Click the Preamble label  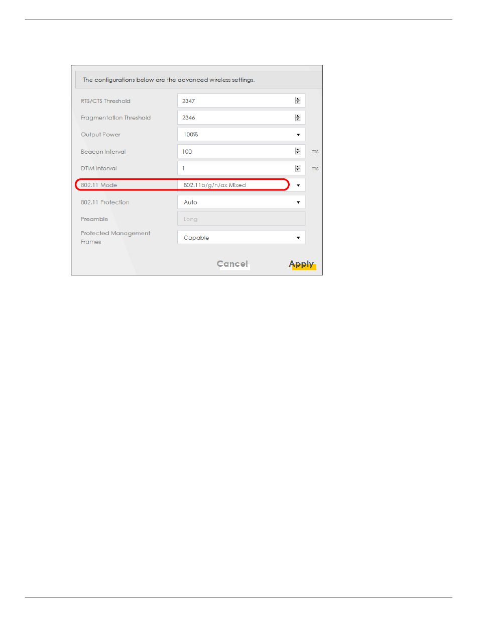tap(94, 219)
